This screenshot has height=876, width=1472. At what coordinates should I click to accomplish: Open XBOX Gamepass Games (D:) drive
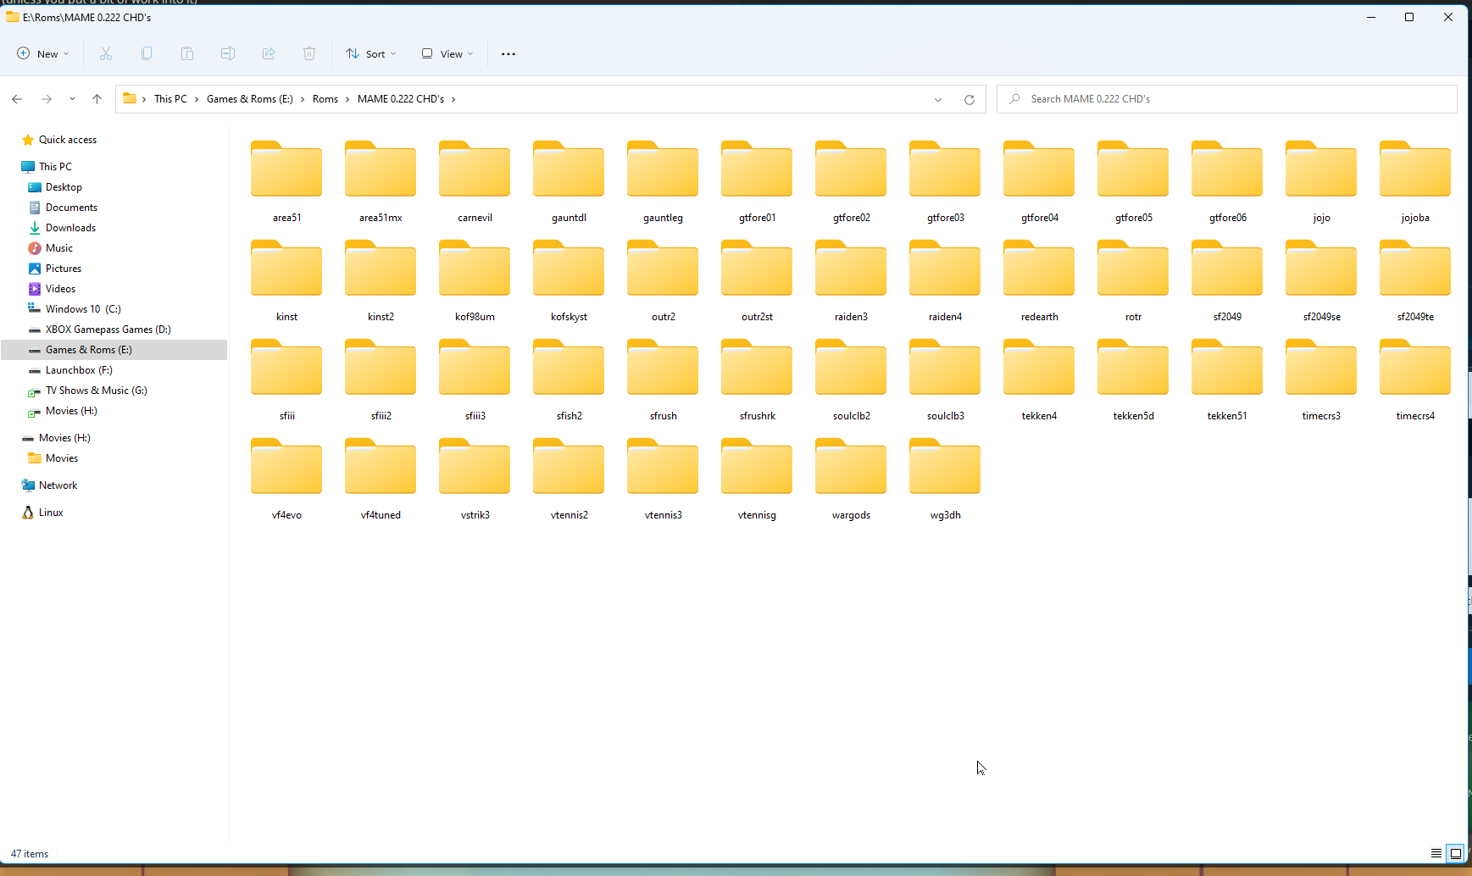pos(100,330)
